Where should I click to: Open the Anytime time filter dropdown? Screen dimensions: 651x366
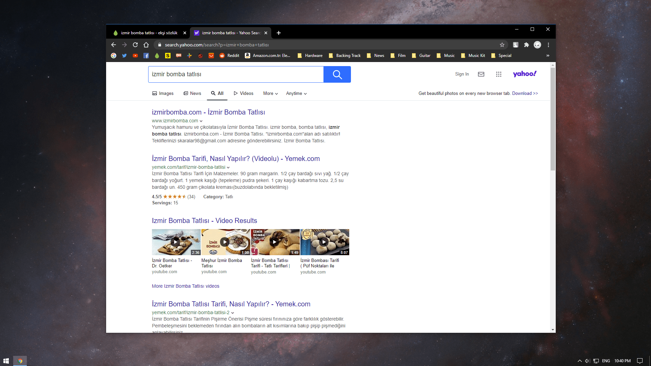296,94
